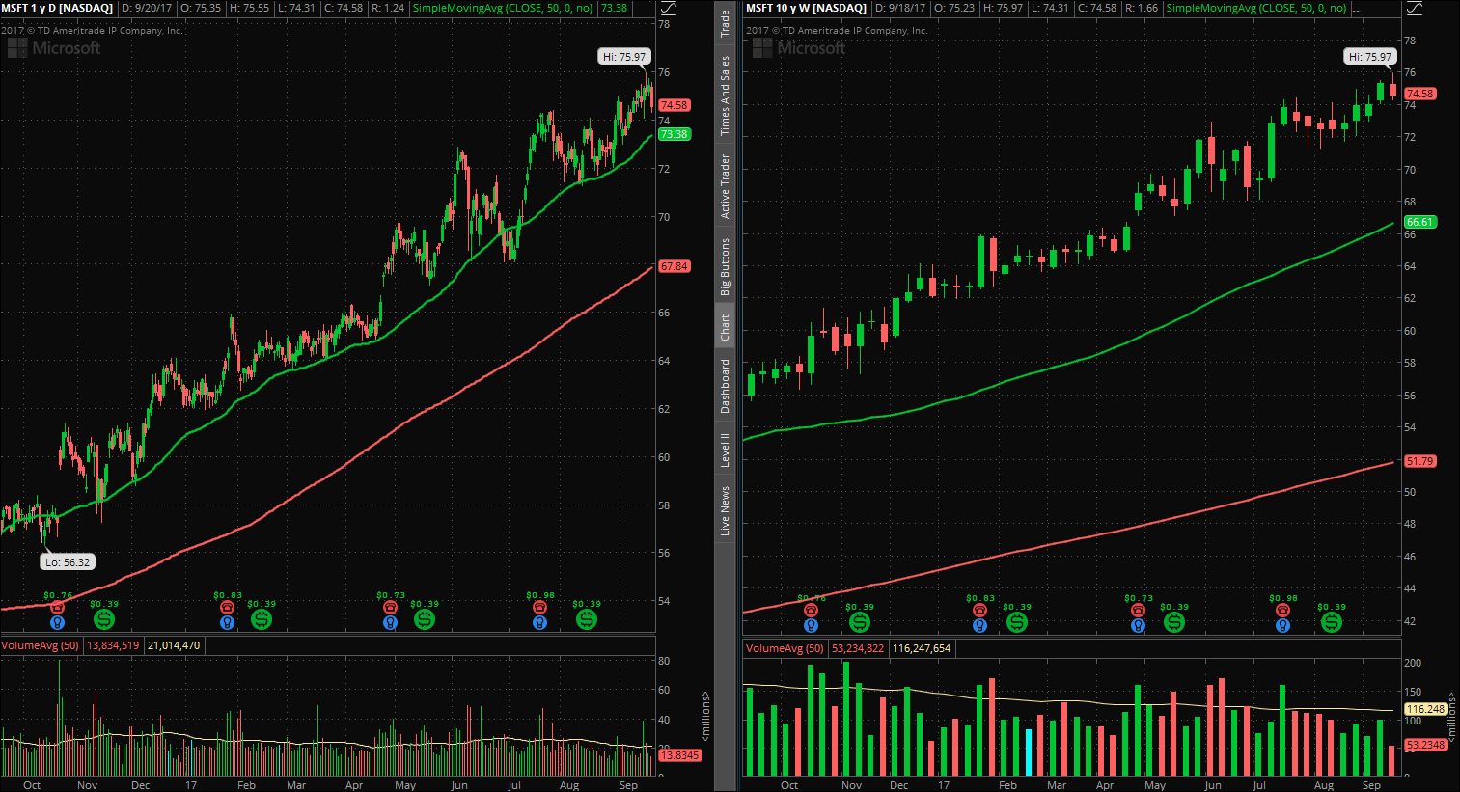The width and height of the screenshot is (1460, 792).
Task: Click SimpleMovingAvg label in daily chart header
Action: pyautogui.click(x=503, y=8)
